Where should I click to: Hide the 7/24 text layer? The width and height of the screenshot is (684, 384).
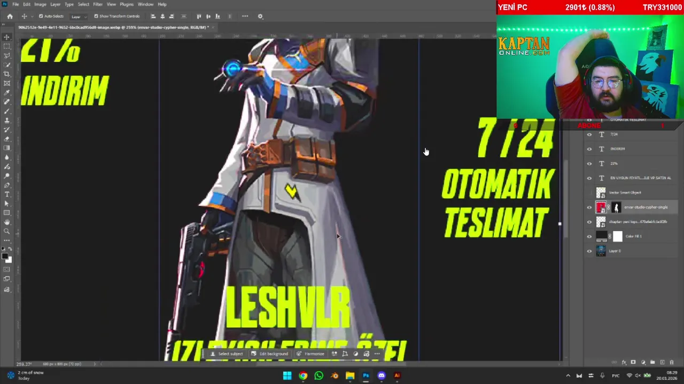(x=589, y=134)
